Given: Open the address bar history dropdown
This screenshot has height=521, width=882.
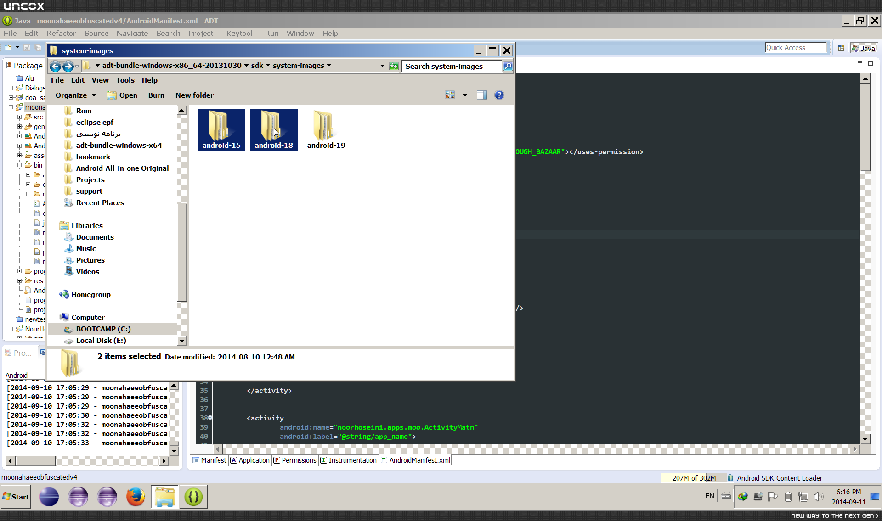Looking at the screenshot, I should (x=382, y=66).
